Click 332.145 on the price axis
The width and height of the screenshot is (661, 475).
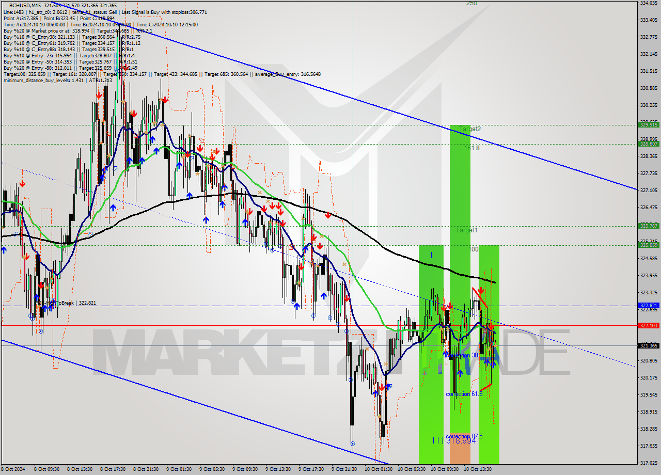[649, 54]
